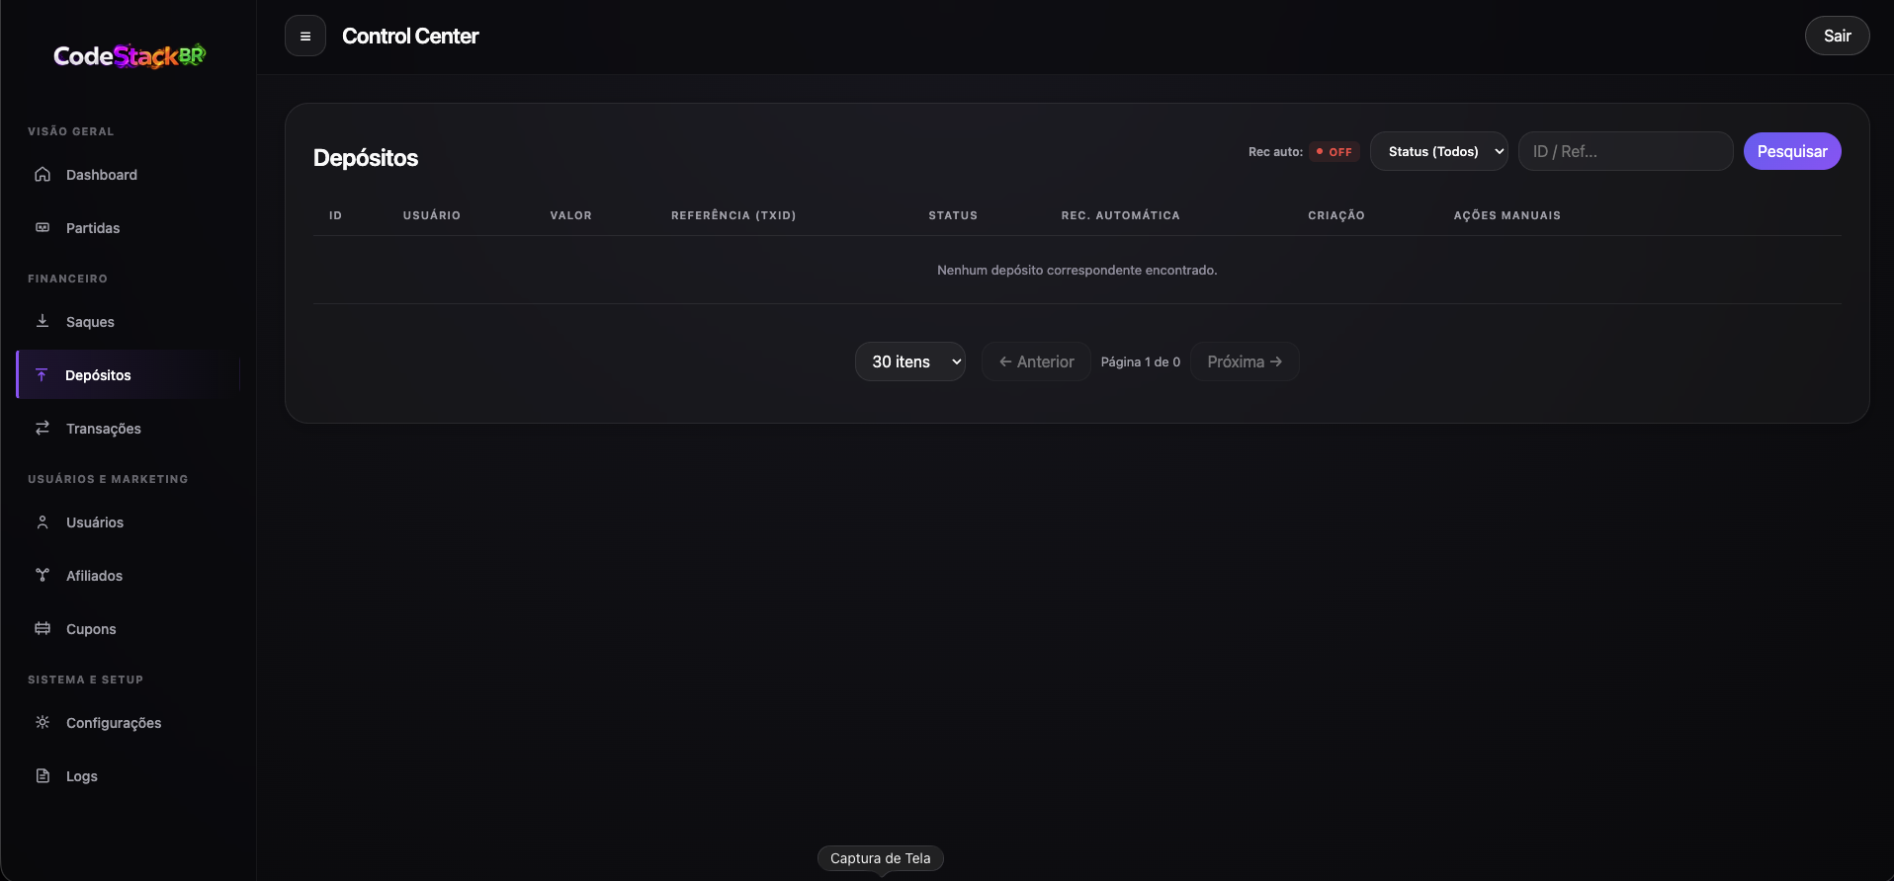Click the Saques download icon
Viewport: 1894px width, 881px height.
[43, 321]
